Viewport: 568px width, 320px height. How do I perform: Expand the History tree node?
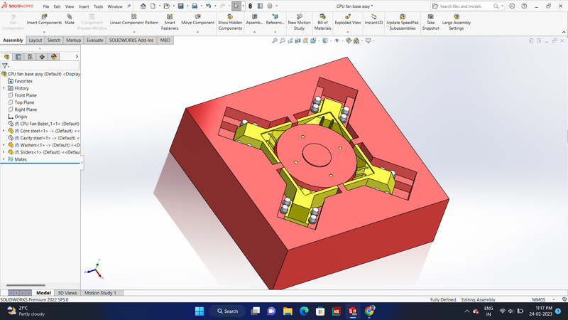pos(4,88)
